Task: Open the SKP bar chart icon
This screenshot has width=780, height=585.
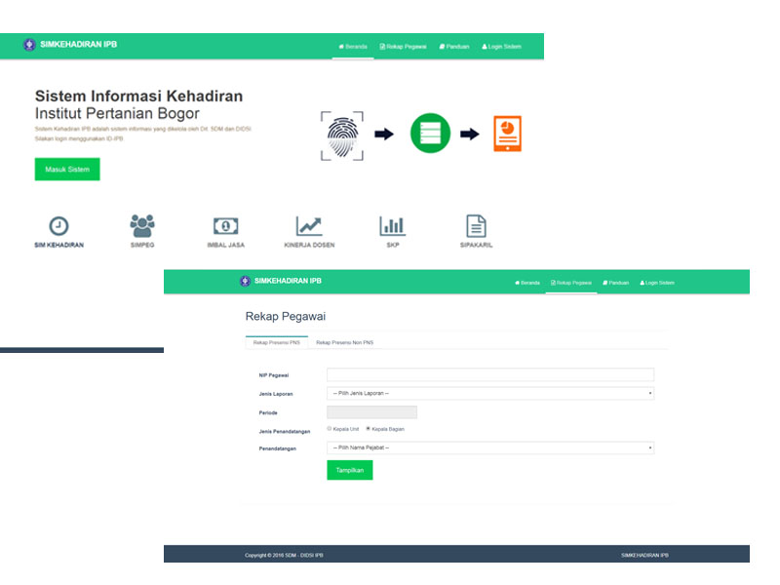Action: pyautogui.click(x=393, y=226)
